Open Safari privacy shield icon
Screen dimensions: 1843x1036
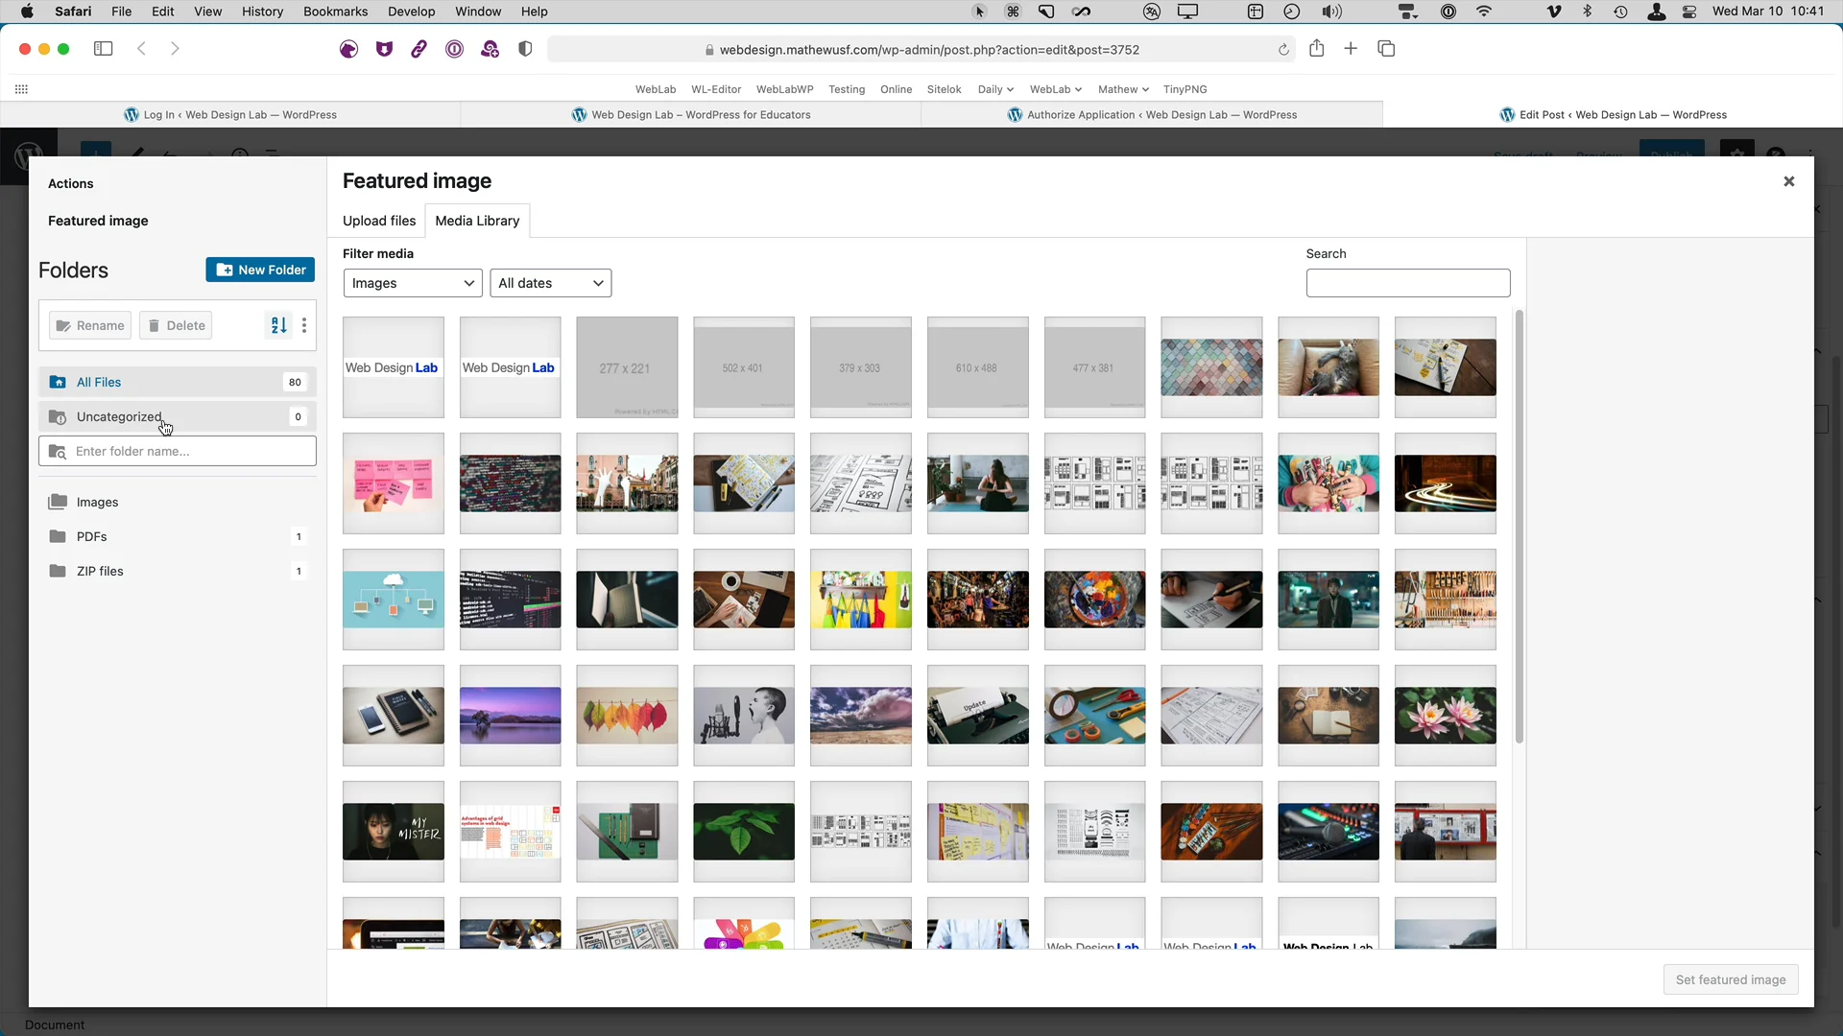point(525,49)
